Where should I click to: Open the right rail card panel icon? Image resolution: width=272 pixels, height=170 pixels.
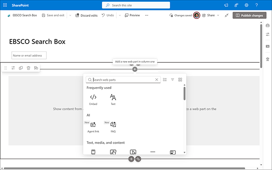[267, 46]
